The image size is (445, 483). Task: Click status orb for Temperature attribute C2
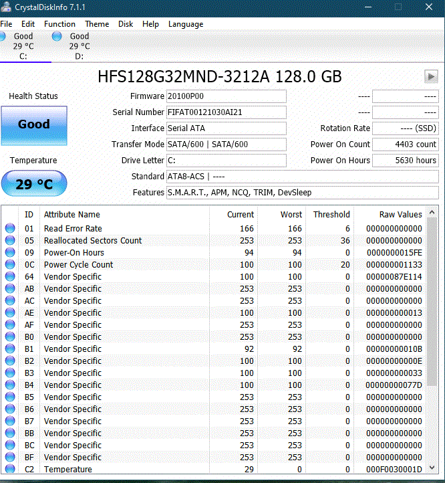[10, 468]
